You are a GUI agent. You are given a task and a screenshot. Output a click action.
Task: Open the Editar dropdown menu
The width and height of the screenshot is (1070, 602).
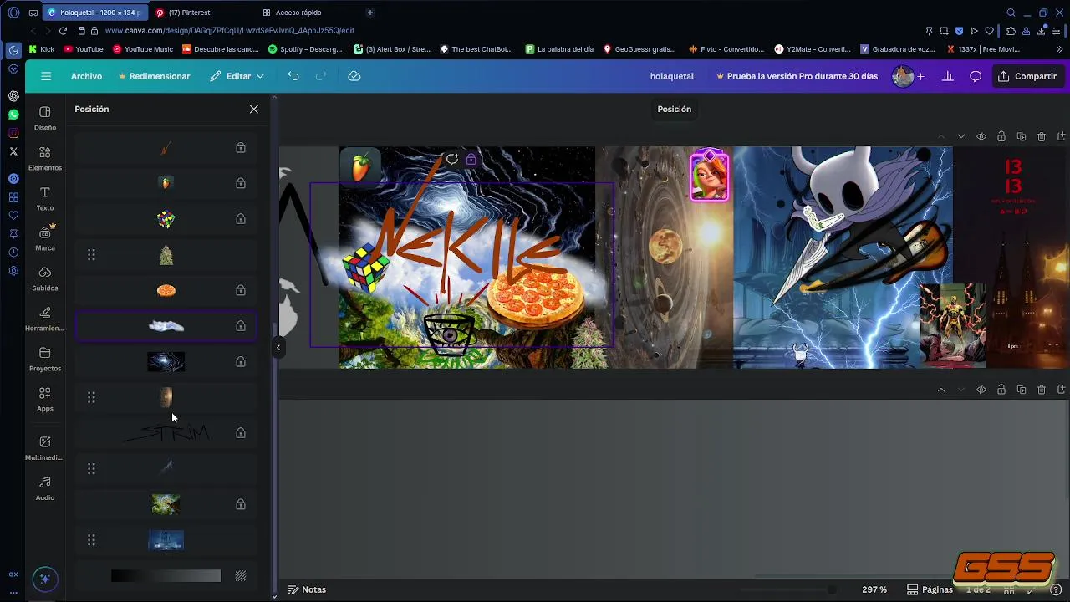point(237,76)
